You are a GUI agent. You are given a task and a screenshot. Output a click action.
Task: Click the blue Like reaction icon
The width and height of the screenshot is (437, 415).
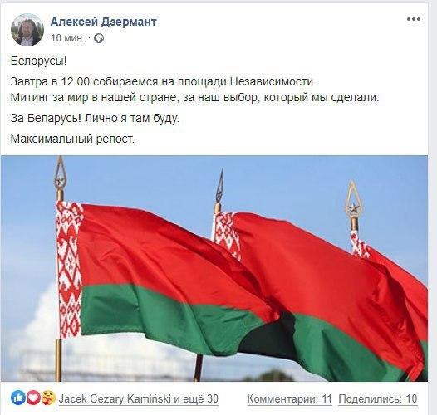click(18, 398)
